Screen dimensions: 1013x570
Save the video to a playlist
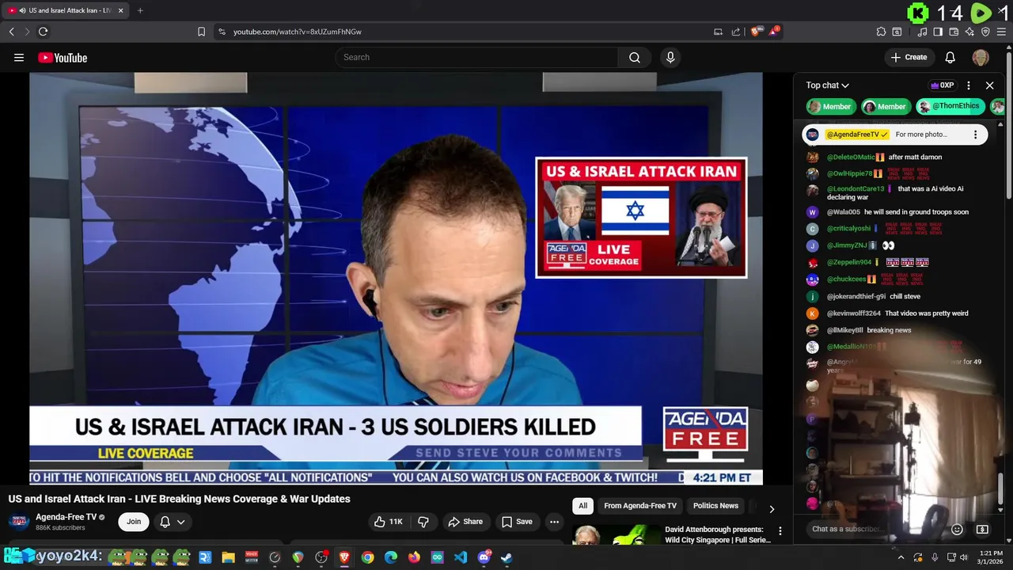517,522
